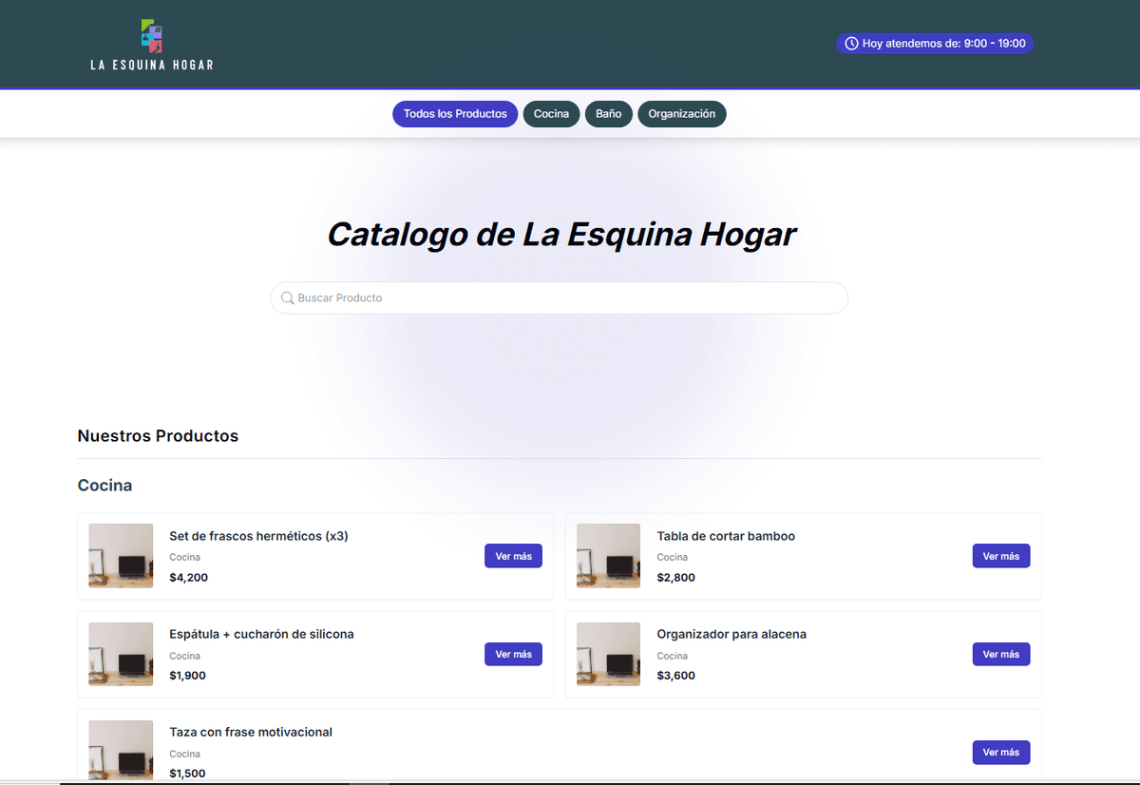Click the horizontal scrollbar at page bottom
1140x785 pixels.
(x=380, y=783)
